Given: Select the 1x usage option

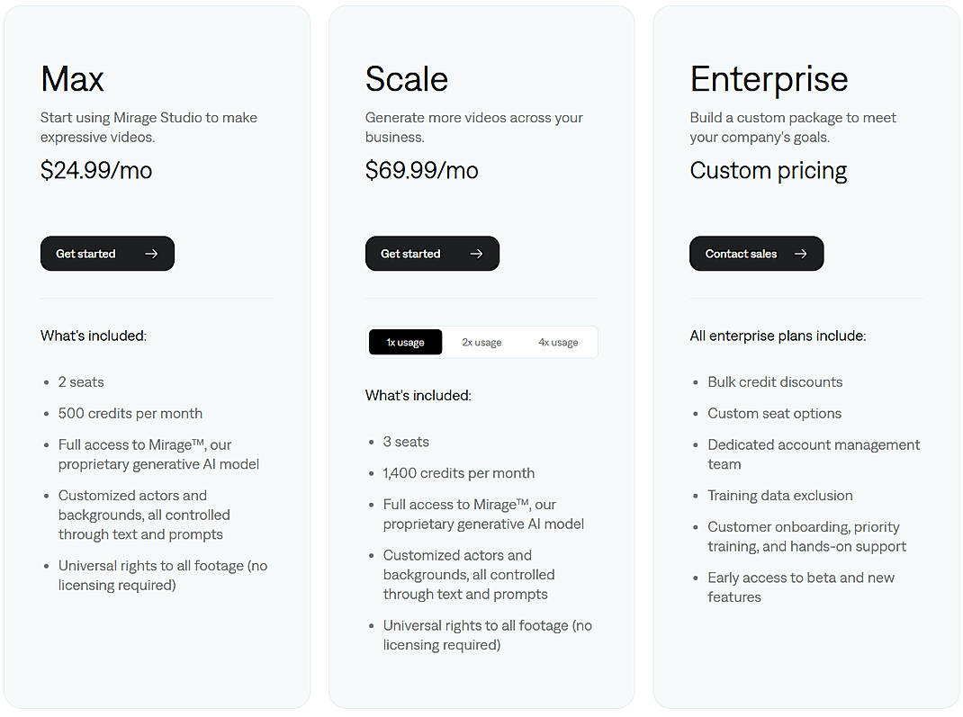Looking at the screenshot, I should pyautogui.click(x=405, y=342).
